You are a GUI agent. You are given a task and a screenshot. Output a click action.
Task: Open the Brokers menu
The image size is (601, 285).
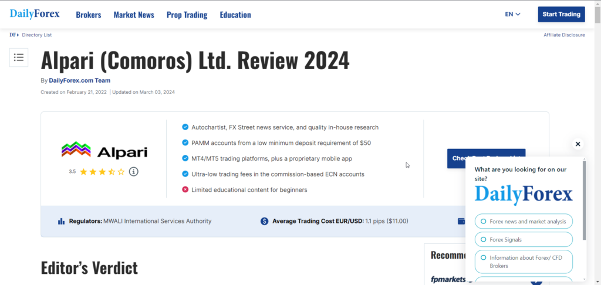(x=89, y=15)
